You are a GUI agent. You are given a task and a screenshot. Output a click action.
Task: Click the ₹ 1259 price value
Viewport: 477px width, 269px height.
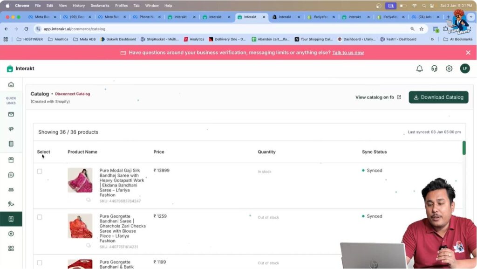(160, 216)
